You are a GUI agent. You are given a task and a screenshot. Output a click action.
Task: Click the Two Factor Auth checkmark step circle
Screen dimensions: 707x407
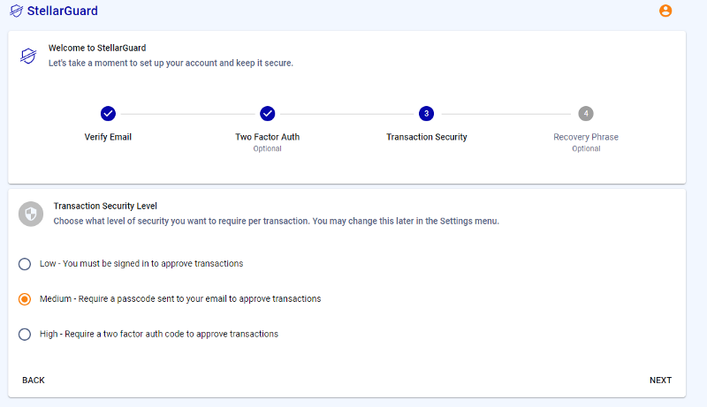[268, 114]
